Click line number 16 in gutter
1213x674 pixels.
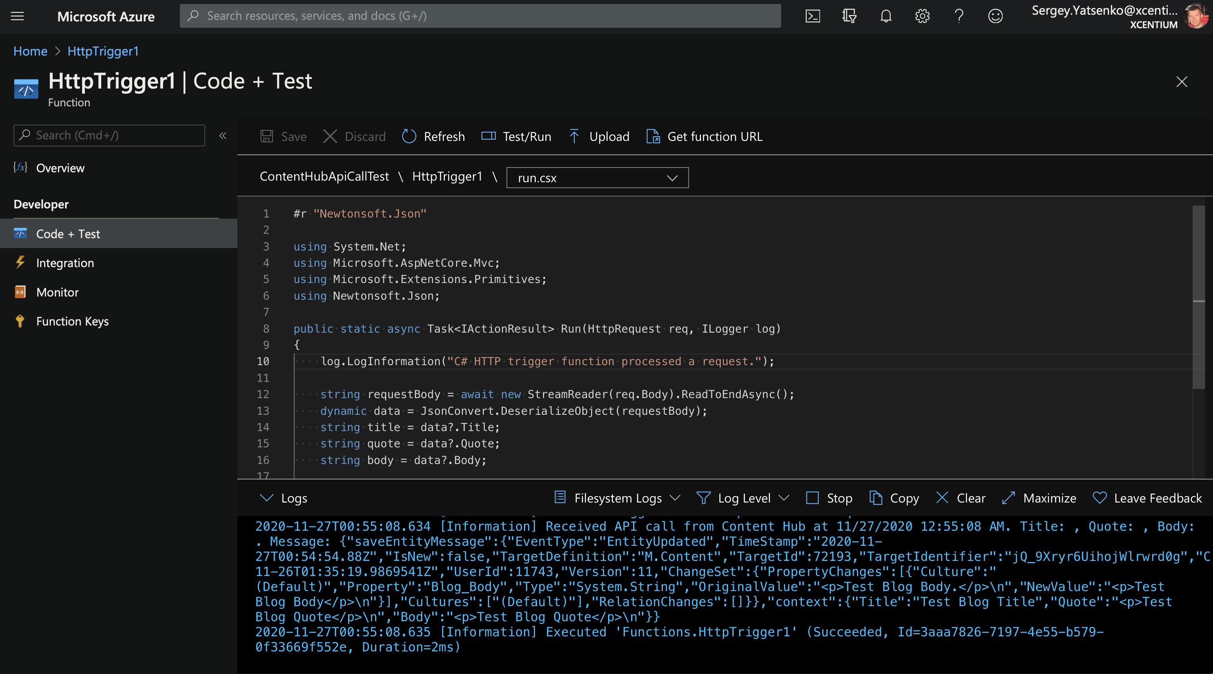(x=263, y=460)
